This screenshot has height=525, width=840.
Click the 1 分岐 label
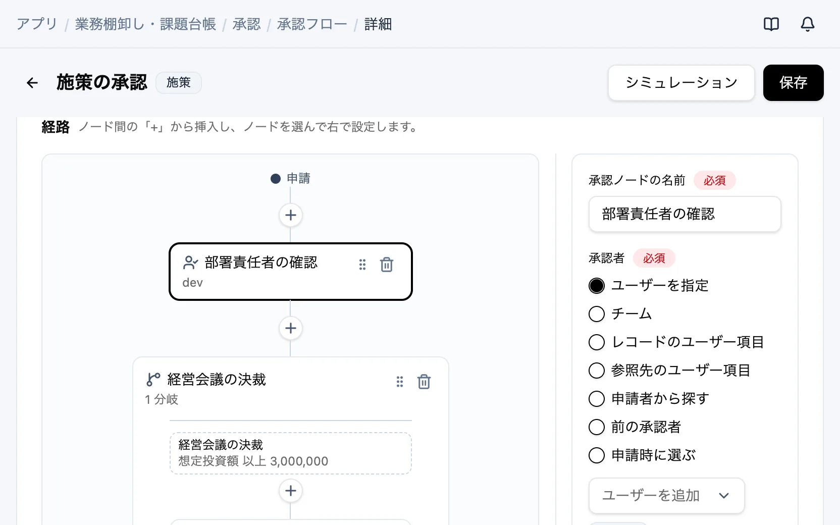162,399
